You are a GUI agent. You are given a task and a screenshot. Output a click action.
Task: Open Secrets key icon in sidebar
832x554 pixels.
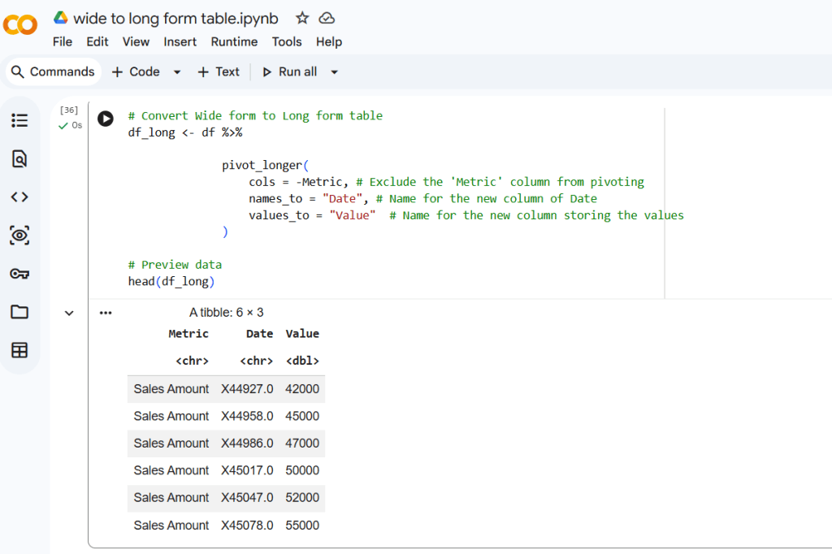pyautogui.click(x=19, y=274)
